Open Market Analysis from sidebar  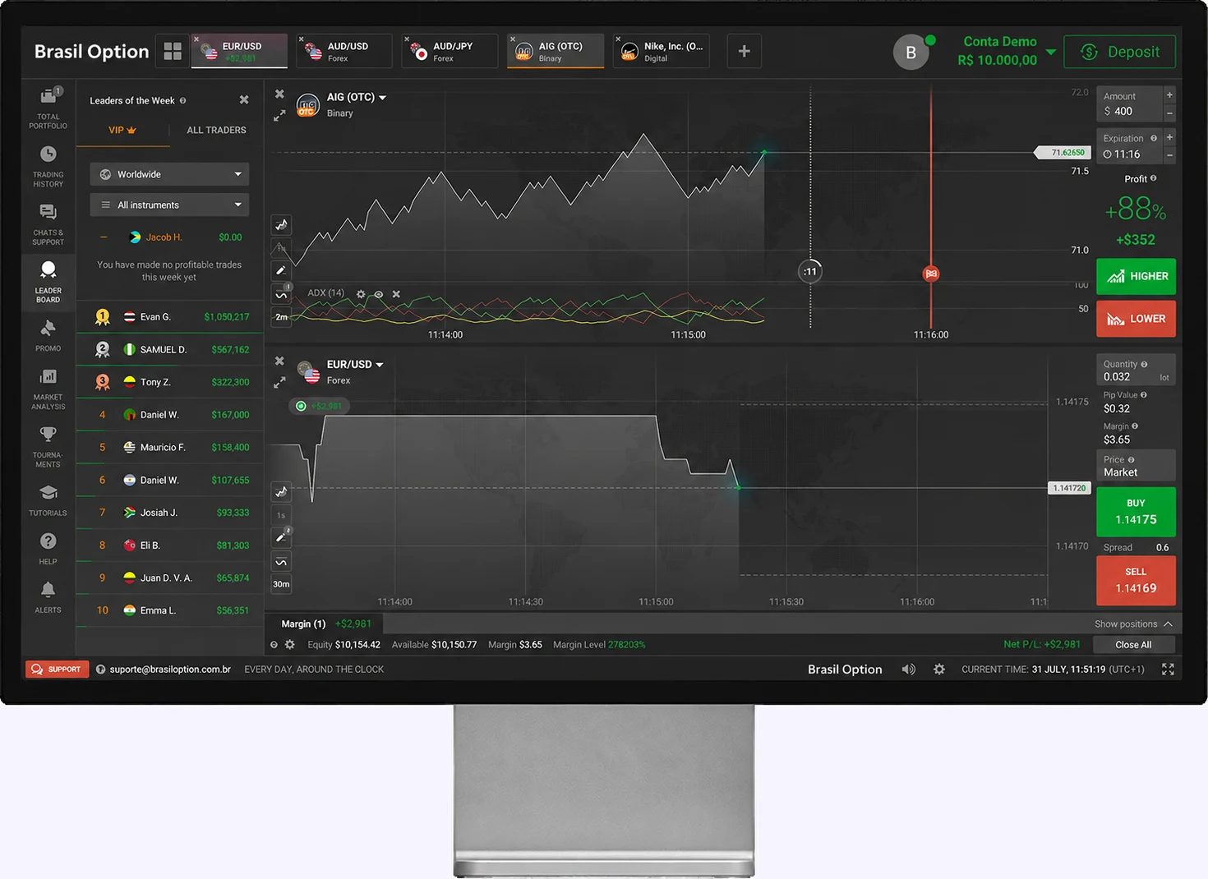(48, 389)
